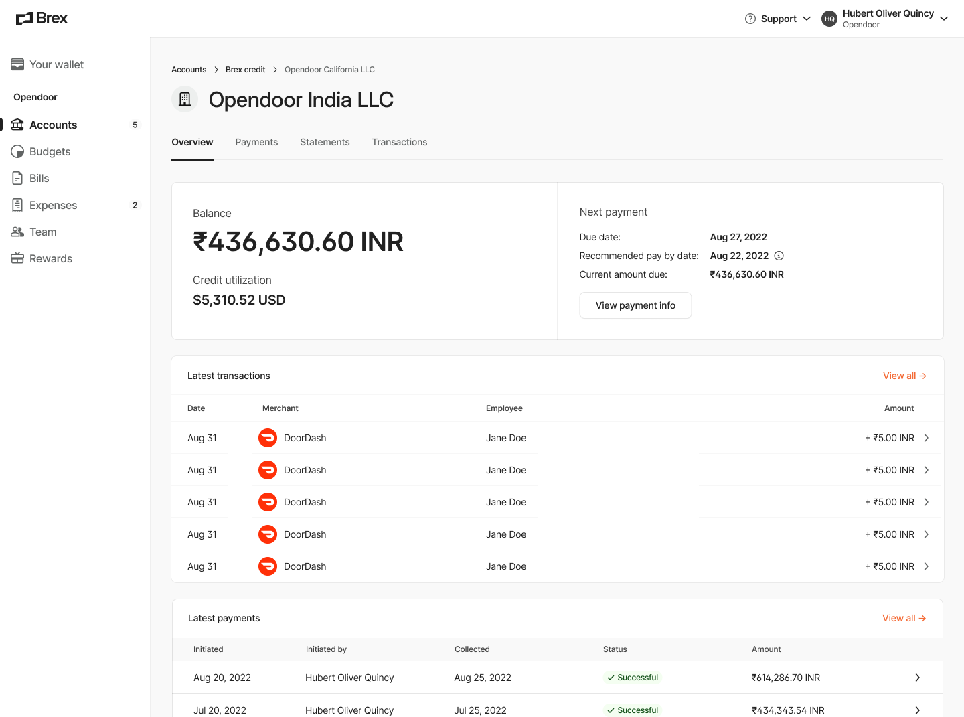Click the Brex credit breadcrumb link

(245, 70)
